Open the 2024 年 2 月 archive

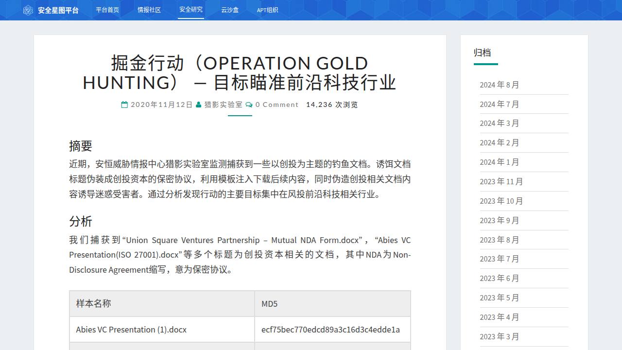pyautogui.click(x=500, y=142)
